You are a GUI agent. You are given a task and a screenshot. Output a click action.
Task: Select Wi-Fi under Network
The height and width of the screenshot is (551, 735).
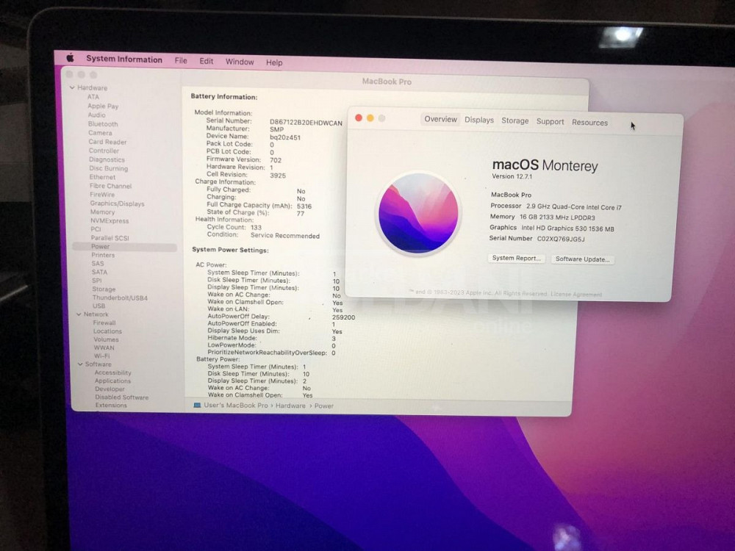[x=101, y=356]
